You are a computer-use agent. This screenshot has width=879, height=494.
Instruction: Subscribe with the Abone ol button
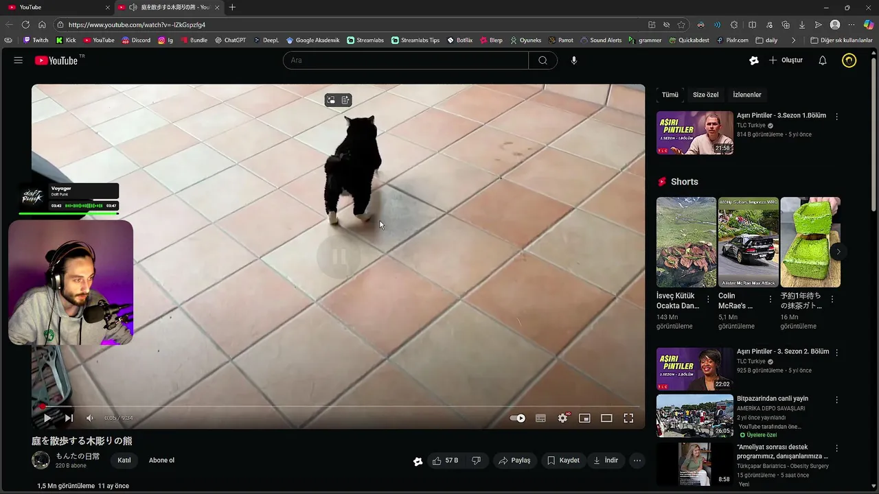[x=161, y=460]
